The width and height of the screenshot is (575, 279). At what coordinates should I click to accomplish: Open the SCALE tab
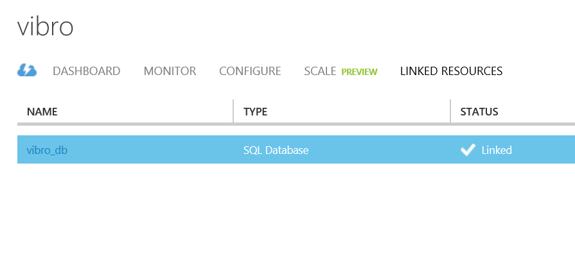320,71
